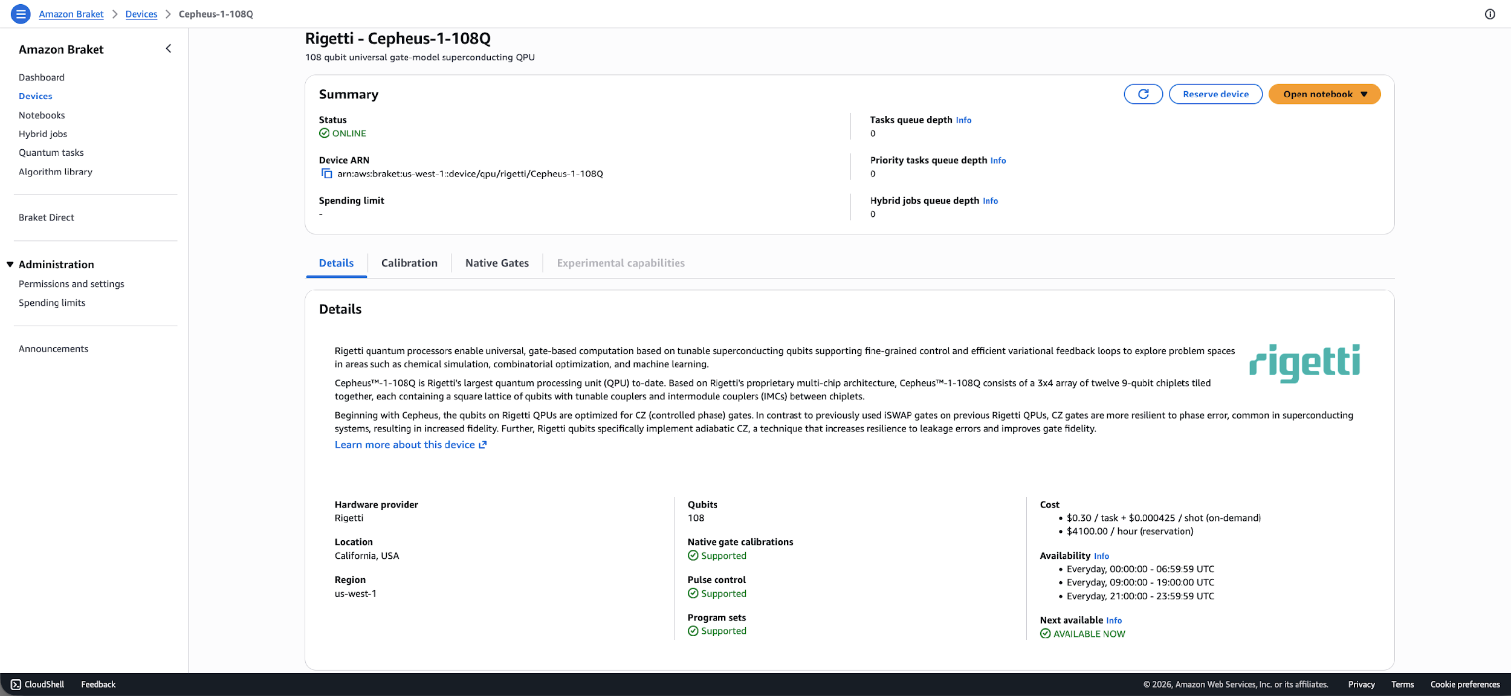Open Cookie preferences in the footer
The width and height of the screenshot is (1511, 696).
click(1465, 685)
